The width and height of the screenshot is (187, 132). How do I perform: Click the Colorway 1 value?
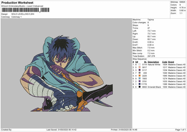[x=17, y=17]
